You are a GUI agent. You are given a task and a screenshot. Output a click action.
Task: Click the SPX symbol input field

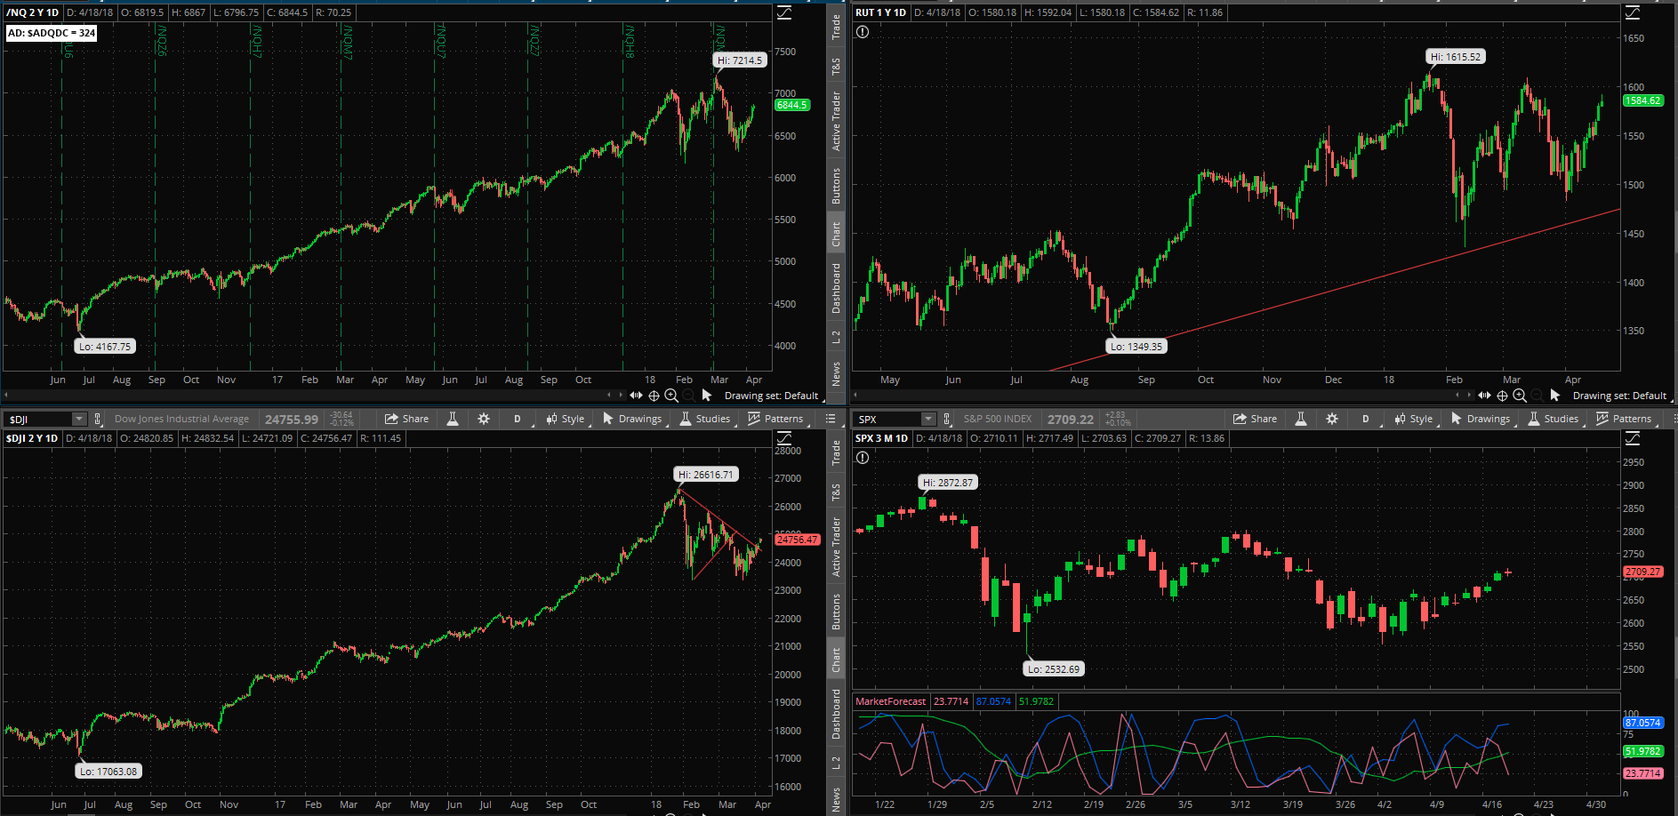point(887,419)
